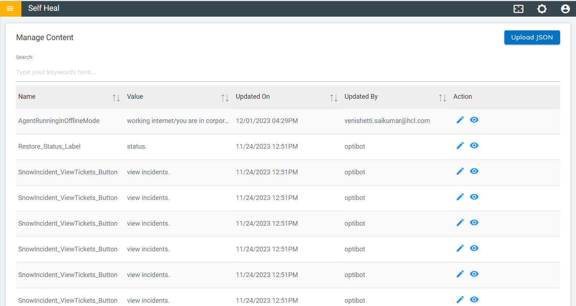Open the hamburger navigation menu
The image size is (576, 306).
click(10, 8)
